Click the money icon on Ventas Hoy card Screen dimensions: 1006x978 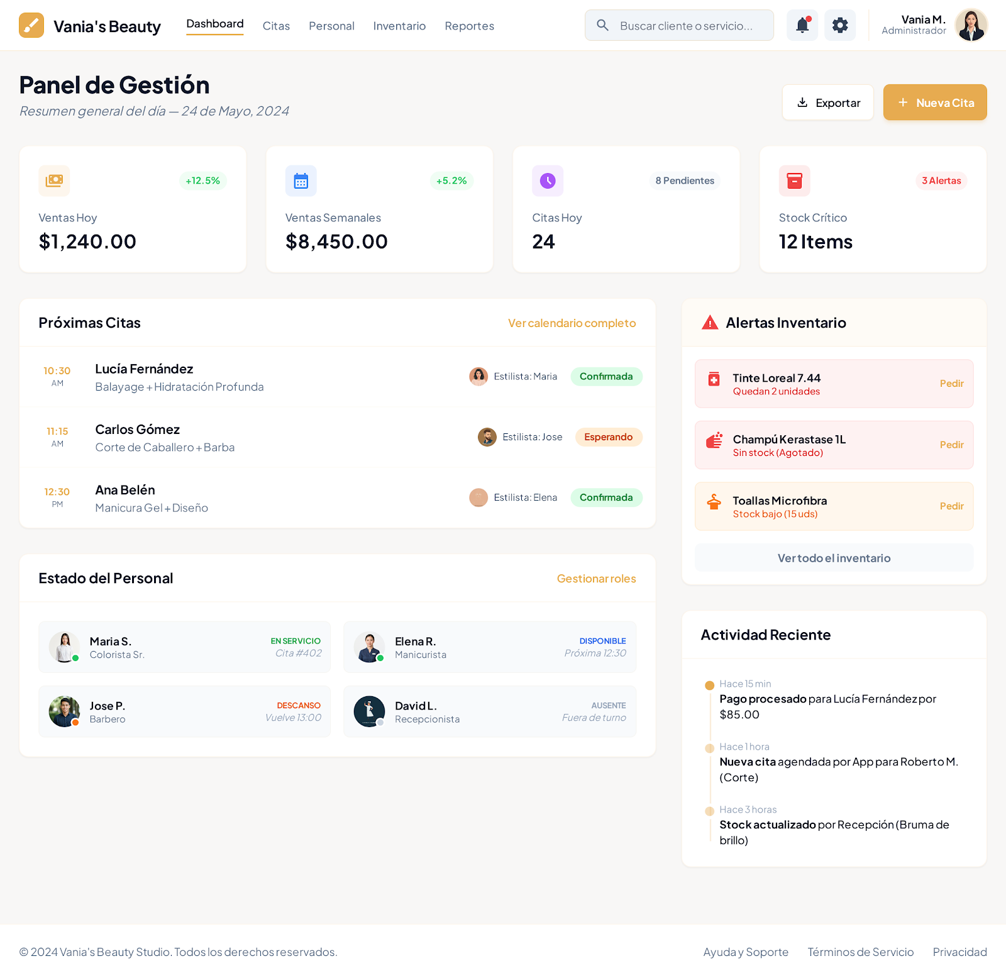coord(54,181)
